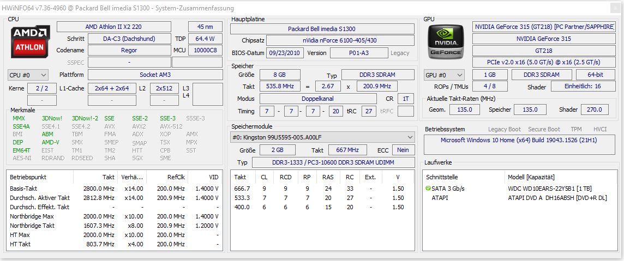Image resolution: width=624 pixels, height=261 pixels.
Task: Select the Northbridge Max row
Action: (x=114, y=216)
